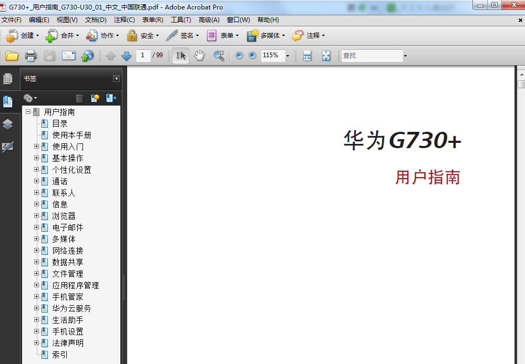Click the open file folder icon
Screen dimensions: 525x364
[12, 56]
